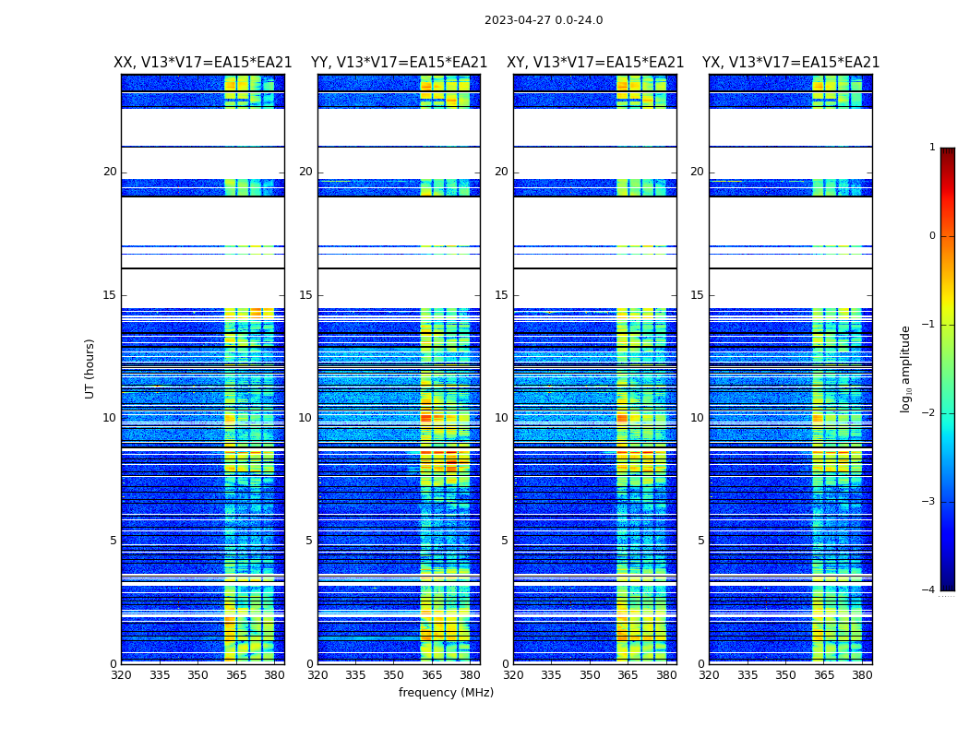Click the colorbar tick labeled −2
Viewport: 969px width, 738px height.
[x=928, y=413]
